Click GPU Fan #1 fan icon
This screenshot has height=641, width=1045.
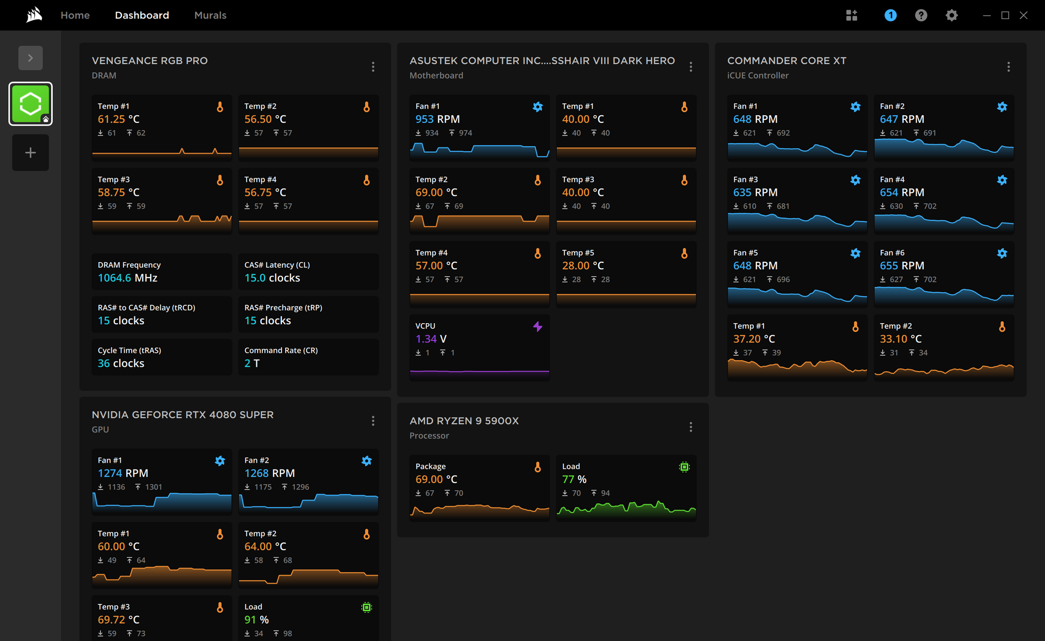point(220,461)
